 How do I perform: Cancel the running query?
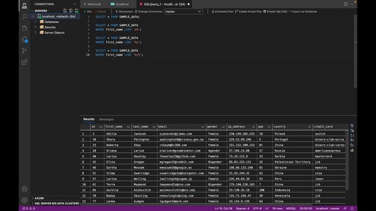click(100, 12)
